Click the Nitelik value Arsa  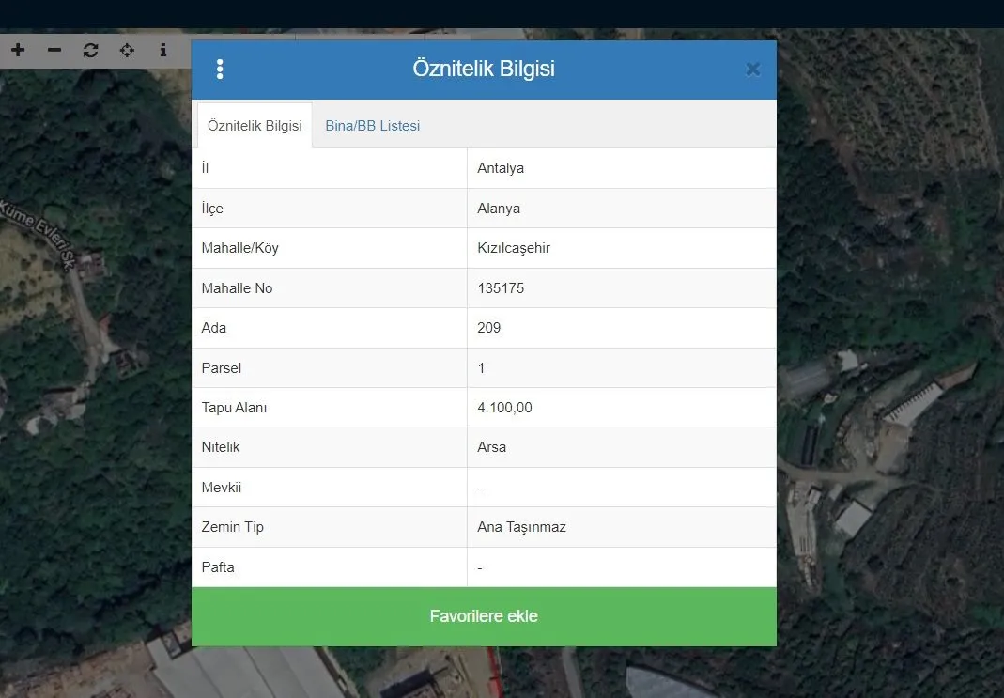(x=492, y=447)
